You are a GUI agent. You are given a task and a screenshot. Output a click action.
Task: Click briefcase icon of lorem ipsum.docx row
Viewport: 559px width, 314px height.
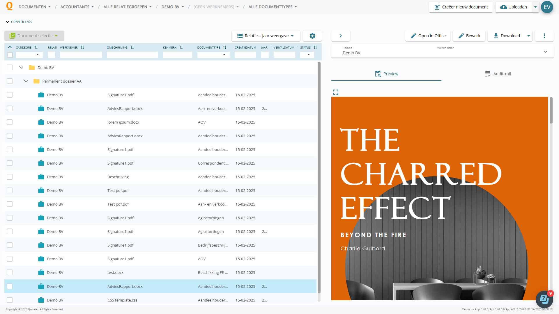pos(41,122)
